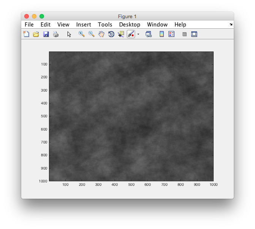255x229 pixels.
Task: Open file with the folder icon
Action: 36,34
